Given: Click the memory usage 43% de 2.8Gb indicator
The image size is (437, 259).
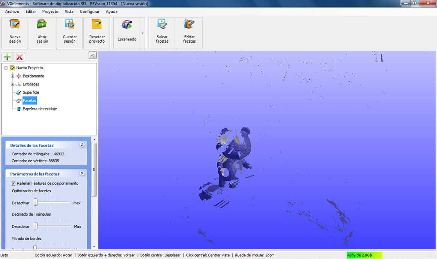Looking at the screenshot, I should (x=364, y=255).
